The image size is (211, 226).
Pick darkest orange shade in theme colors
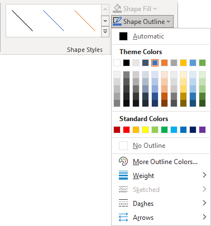click(164, 103)
